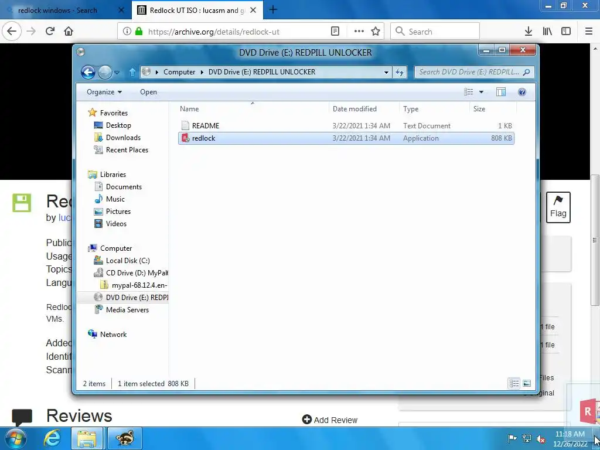Open the Organize menu
The image size is (600, 450).
[104, 92]
